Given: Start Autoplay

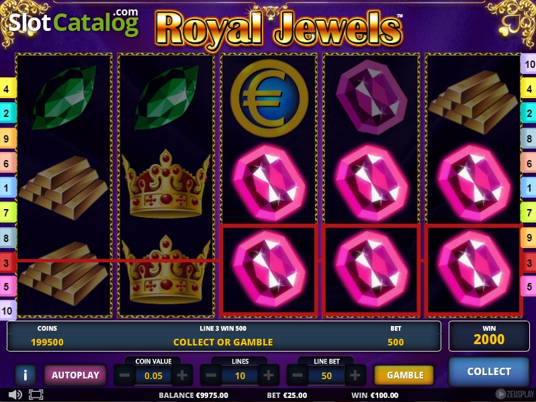Looking at the screenshot, I should pos(75,375).
